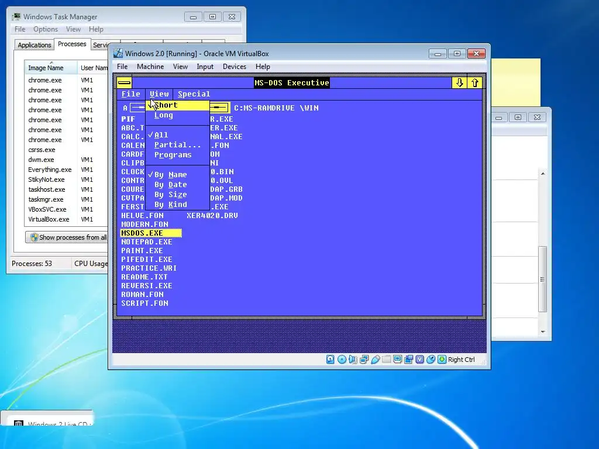Open VirtualBox Machine menu
Viewport: 599px width, 449px height.
(x=150, y=67)
